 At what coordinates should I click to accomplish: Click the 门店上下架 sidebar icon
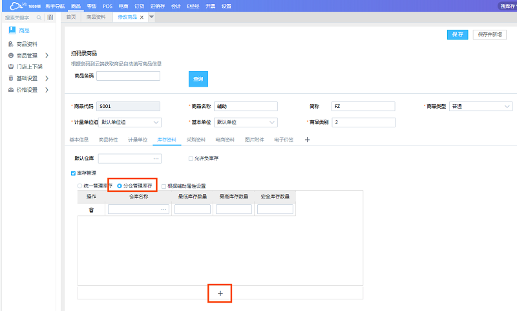click(11, 67)
